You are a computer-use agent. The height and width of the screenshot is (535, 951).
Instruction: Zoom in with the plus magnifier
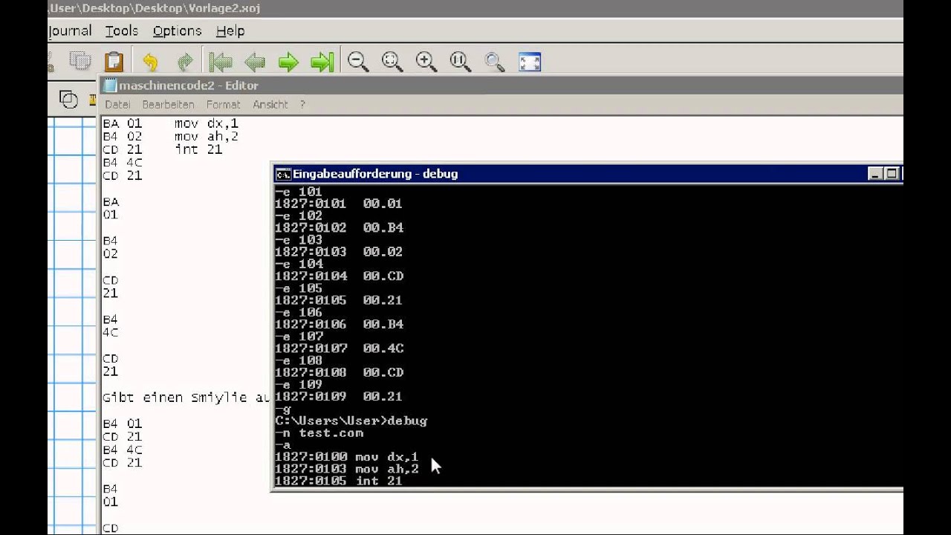tap(426, 62)
